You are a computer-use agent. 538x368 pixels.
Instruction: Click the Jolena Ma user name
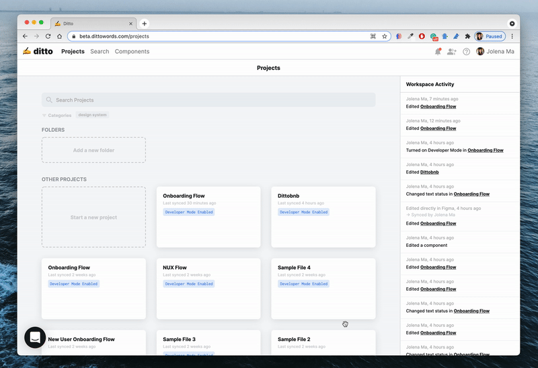click(500, 52)
